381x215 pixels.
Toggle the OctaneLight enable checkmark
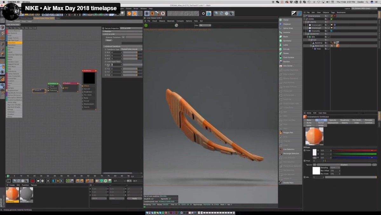(x=329, y=28)
